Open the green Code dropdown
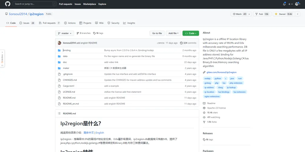 [191, 33]
